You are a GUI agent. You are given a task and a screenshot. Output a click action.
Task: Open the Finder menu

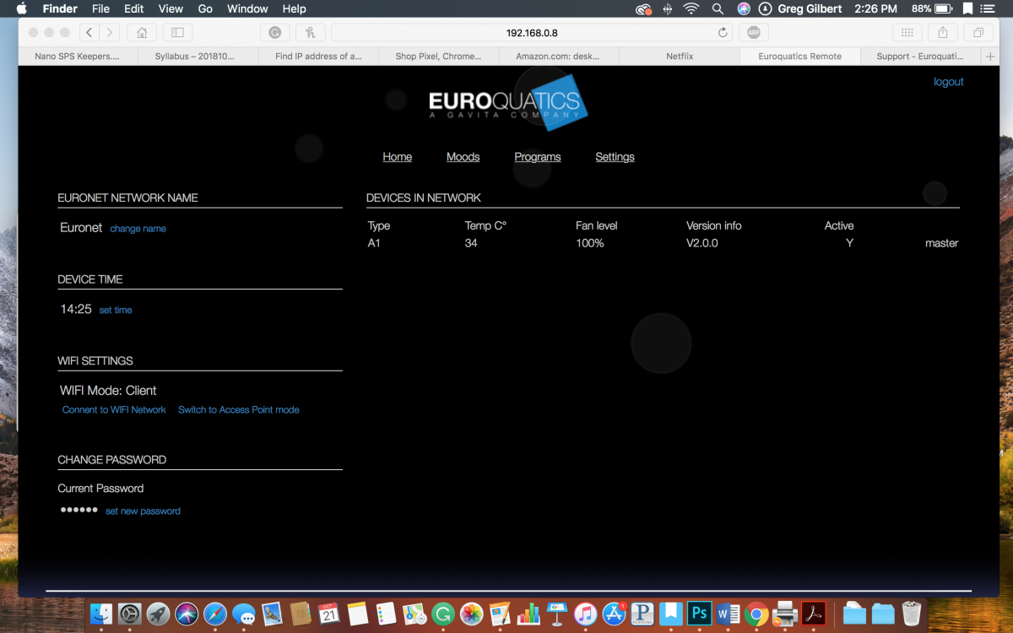(60, 8)
